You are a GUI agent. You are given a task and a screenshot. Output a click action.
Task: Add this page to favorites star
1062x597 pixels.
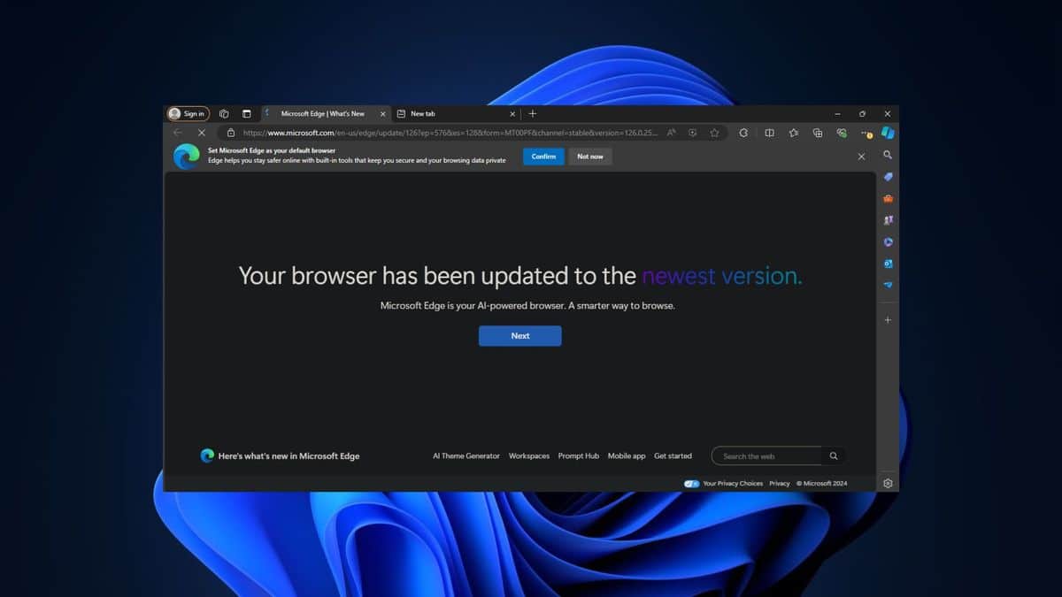(714, 133)
